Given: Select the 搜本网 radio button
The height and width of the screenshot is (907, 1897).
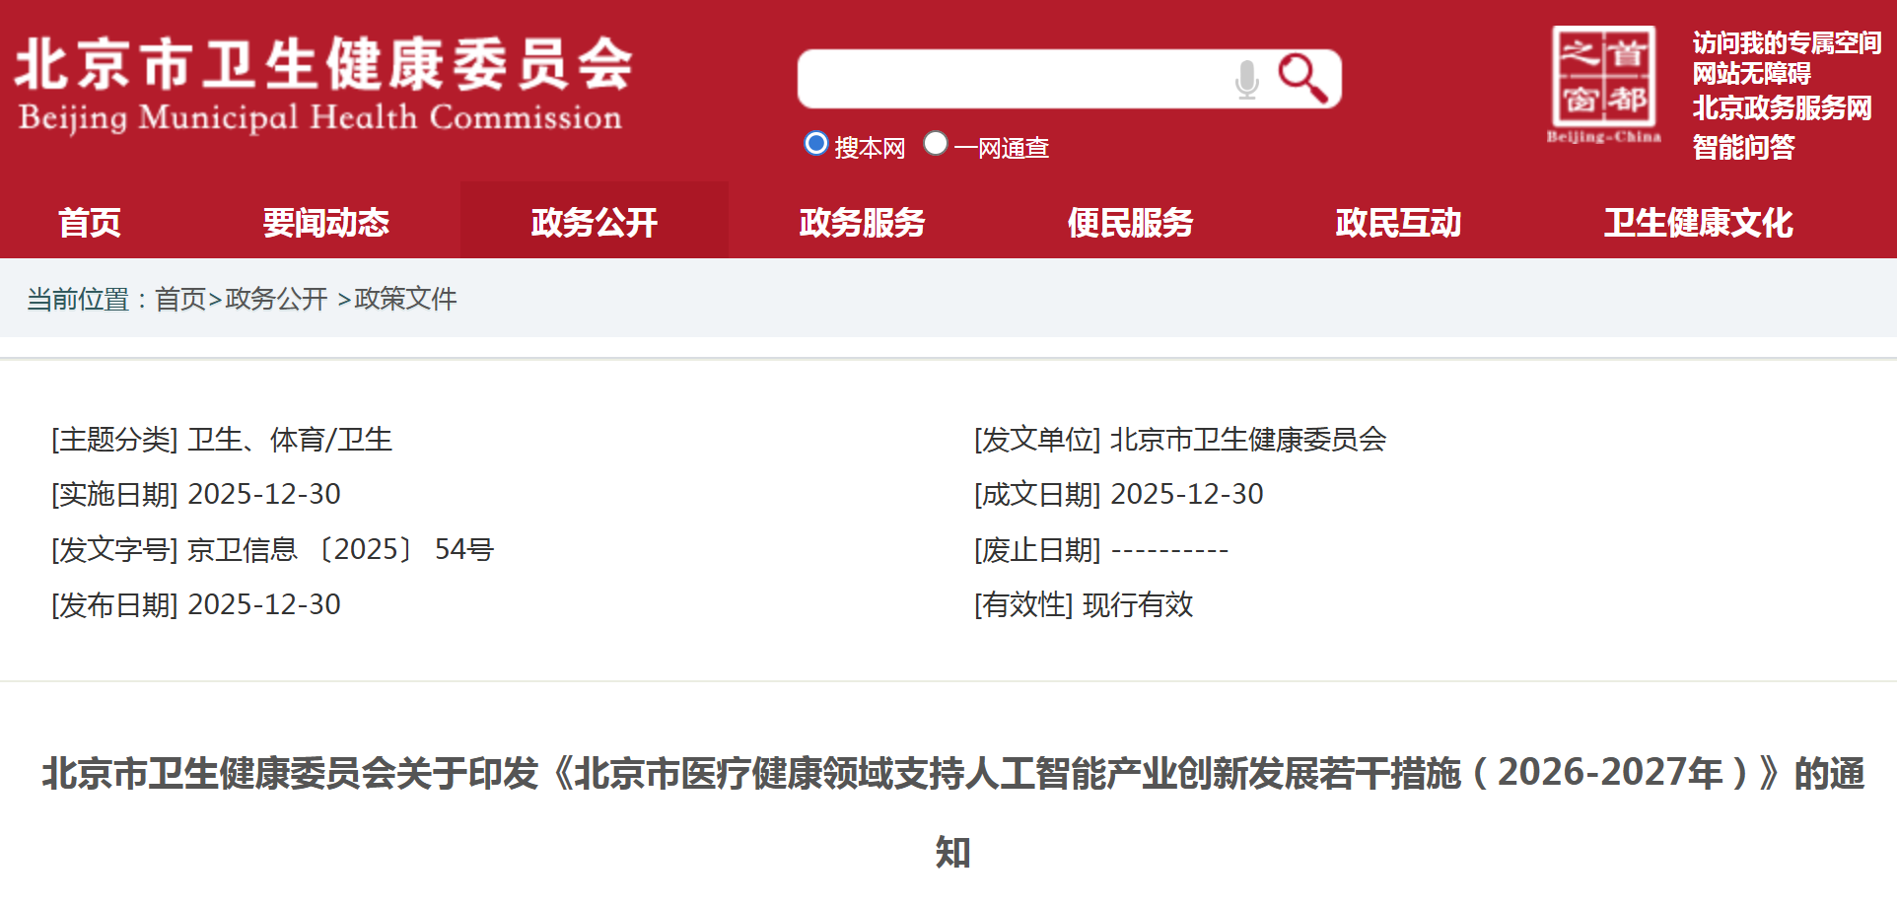Looking at the screenshot, I should click(x=815, y=143).
